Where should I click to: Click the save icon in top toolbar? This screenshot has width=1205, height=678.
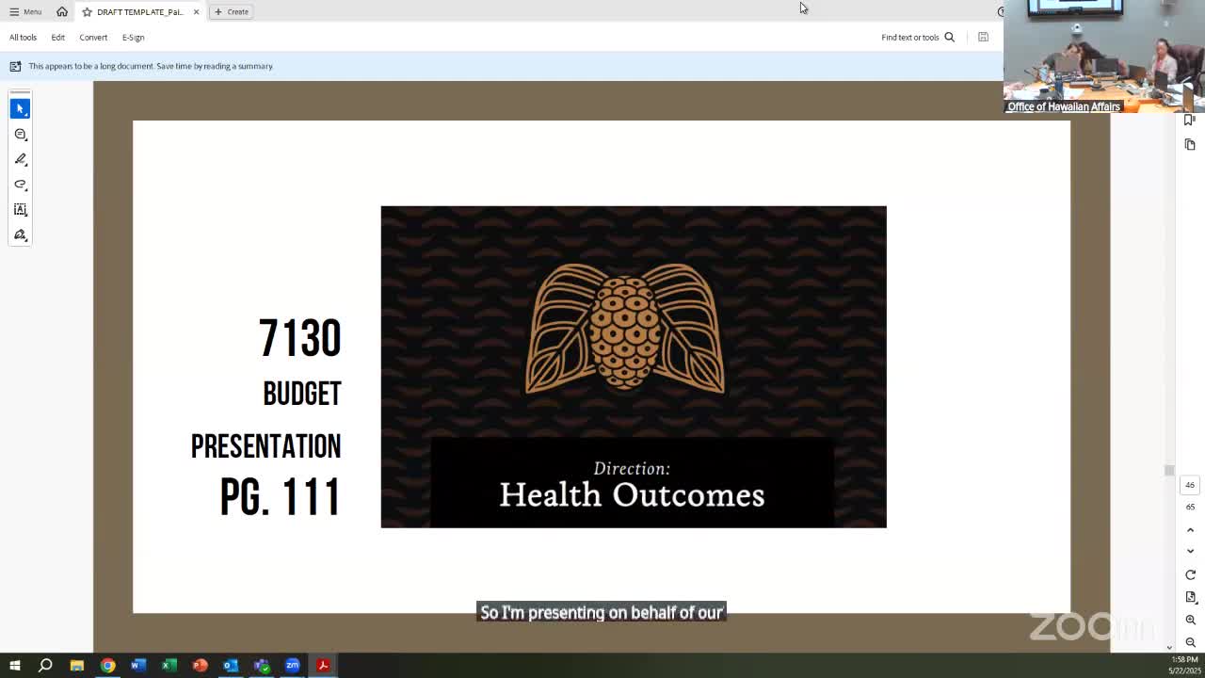(983, 37)
